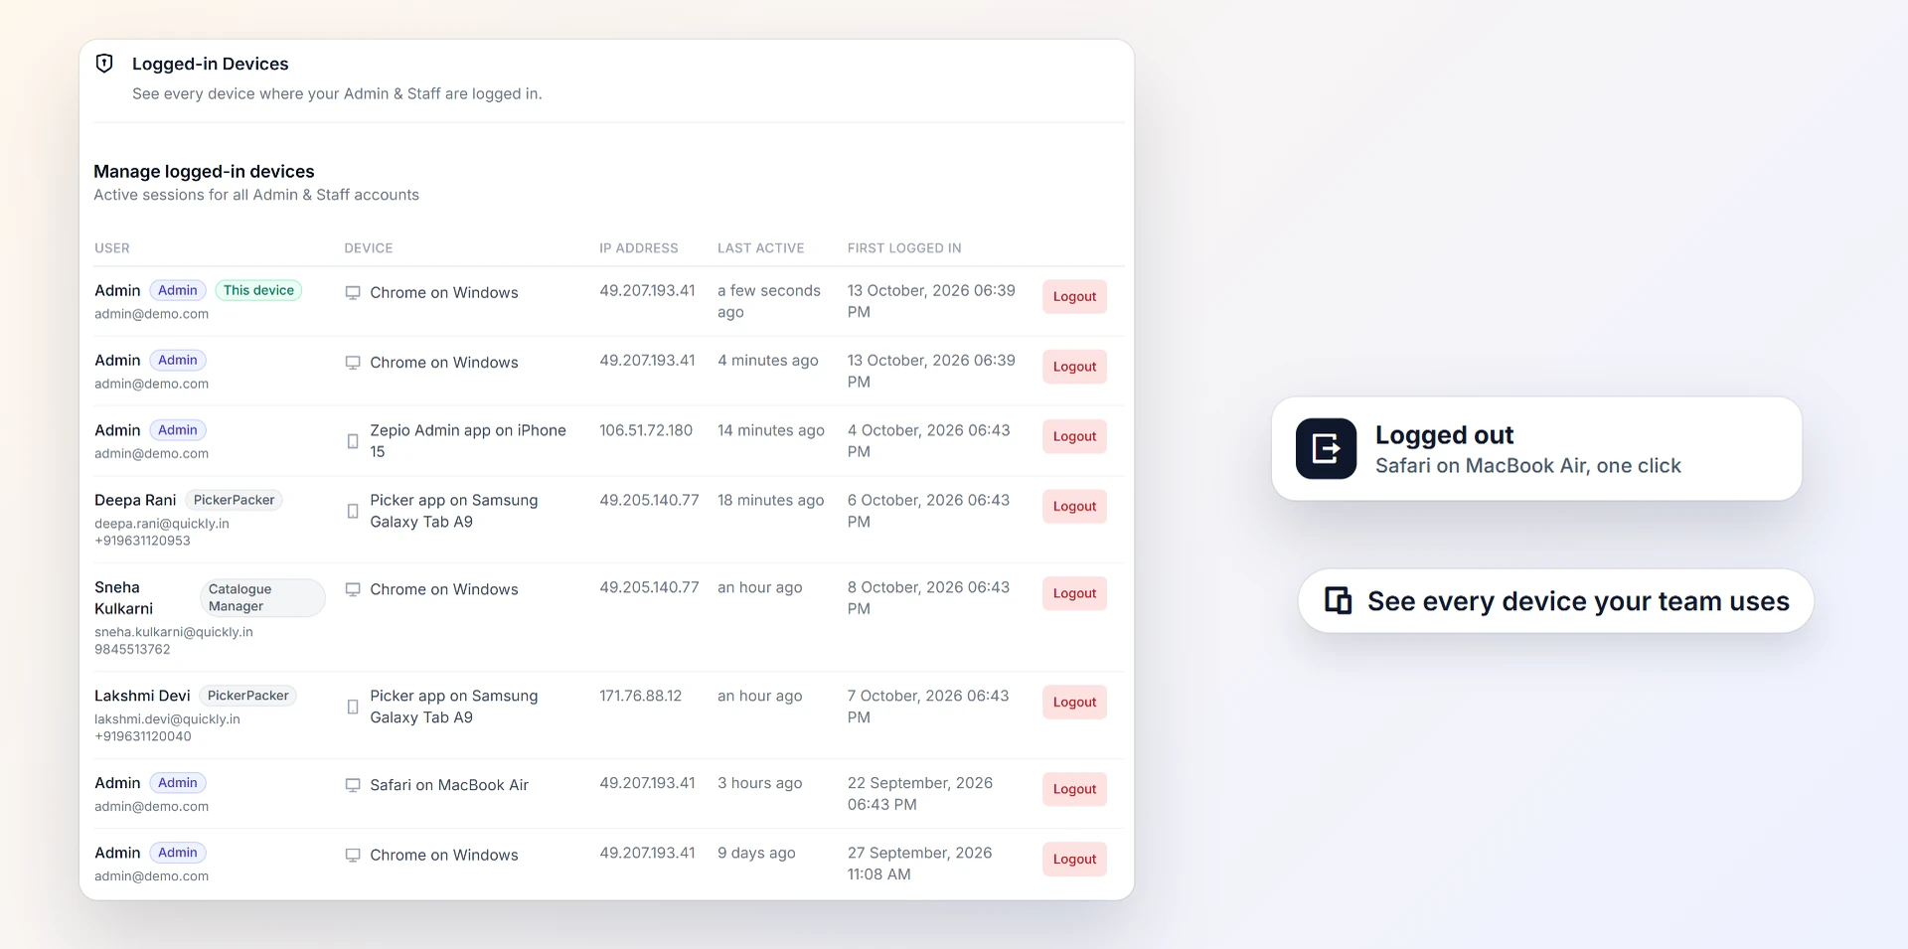Click tablet icon in Lakshmi Devi's row
The height and width of the screenshot is (949, 1908).
[353, 707]
